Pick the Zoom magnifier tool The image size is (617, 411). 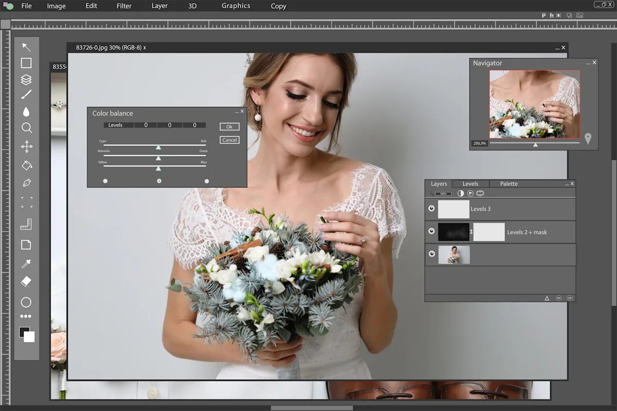pos(26,128)
